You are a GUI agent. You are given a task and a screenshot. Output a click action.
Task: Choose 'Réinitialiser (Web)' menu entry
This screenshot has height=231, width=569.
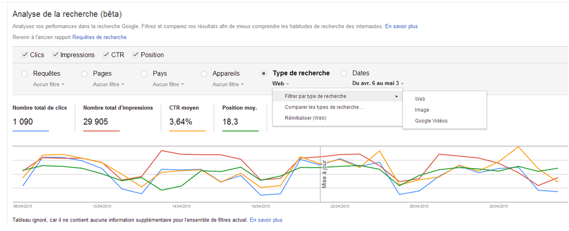(x=306, y=118)
